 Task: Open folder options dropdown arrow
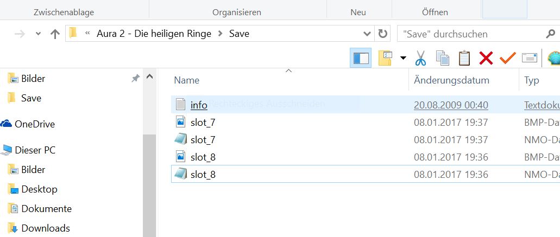[x=403, y=57]
